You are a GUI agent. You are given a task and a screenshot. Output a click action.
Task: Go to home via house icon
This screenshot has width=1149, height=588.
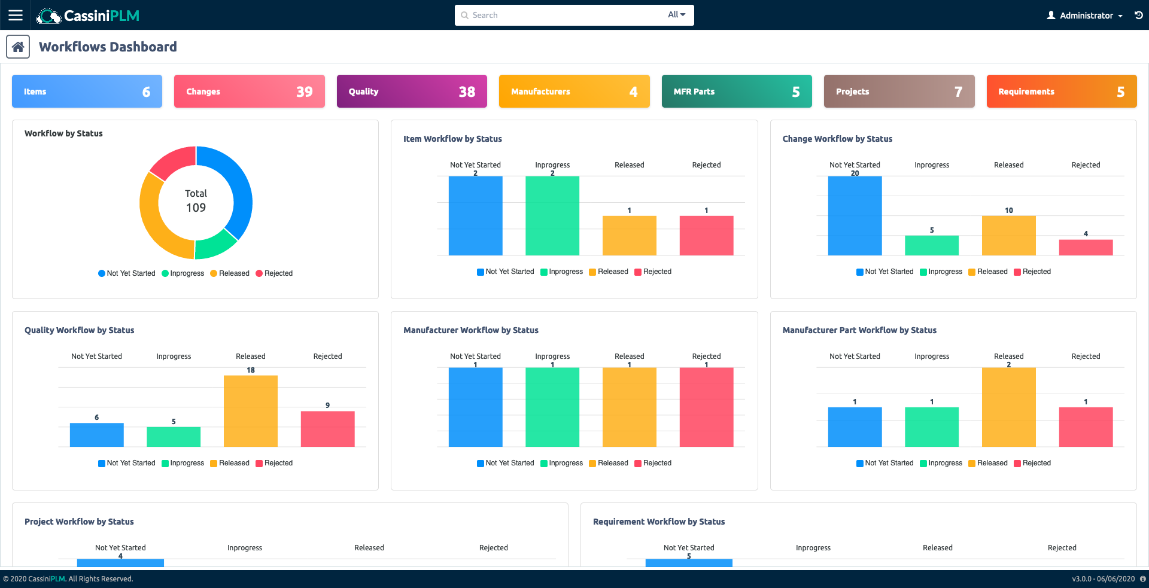coord(18,47)
